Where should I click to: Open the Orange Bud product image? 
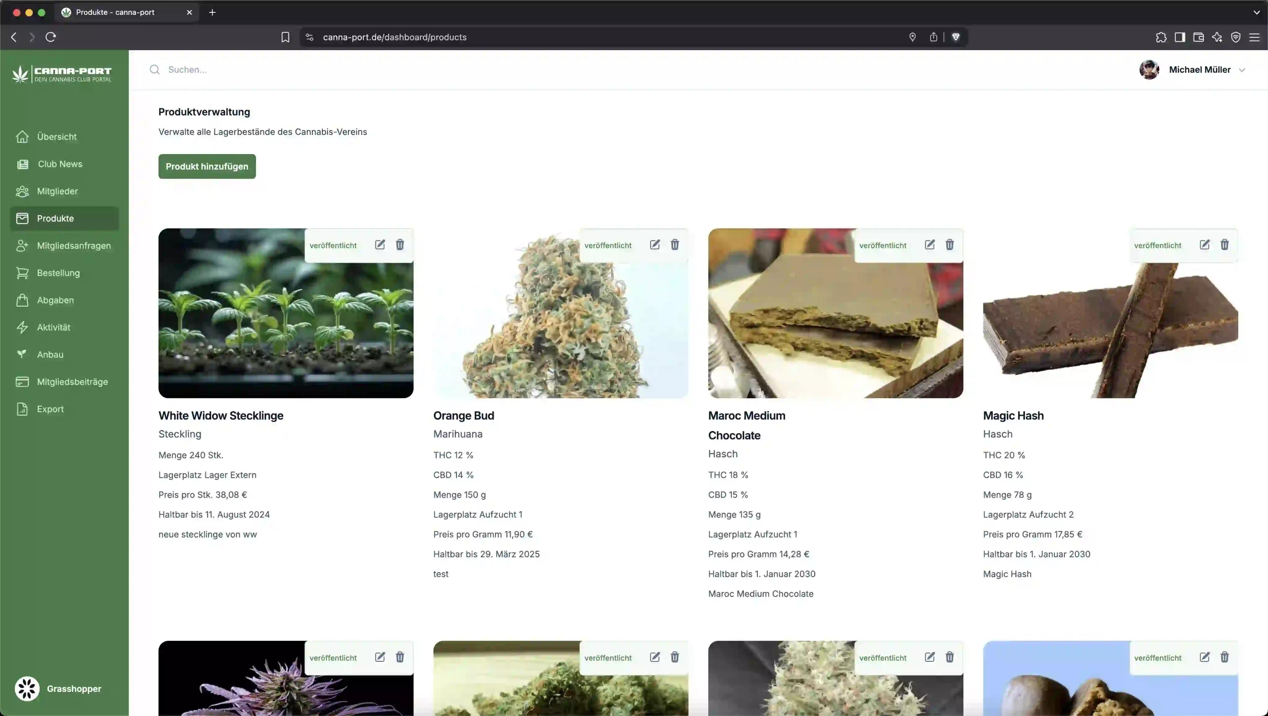click(561, 313)
